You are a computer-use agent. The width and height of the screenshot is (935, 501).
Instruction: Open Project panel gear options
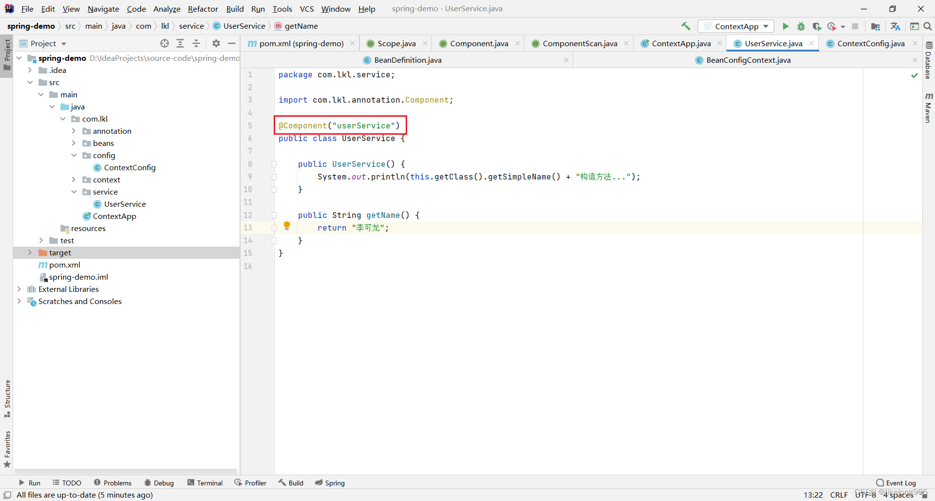tap(216, 43)
